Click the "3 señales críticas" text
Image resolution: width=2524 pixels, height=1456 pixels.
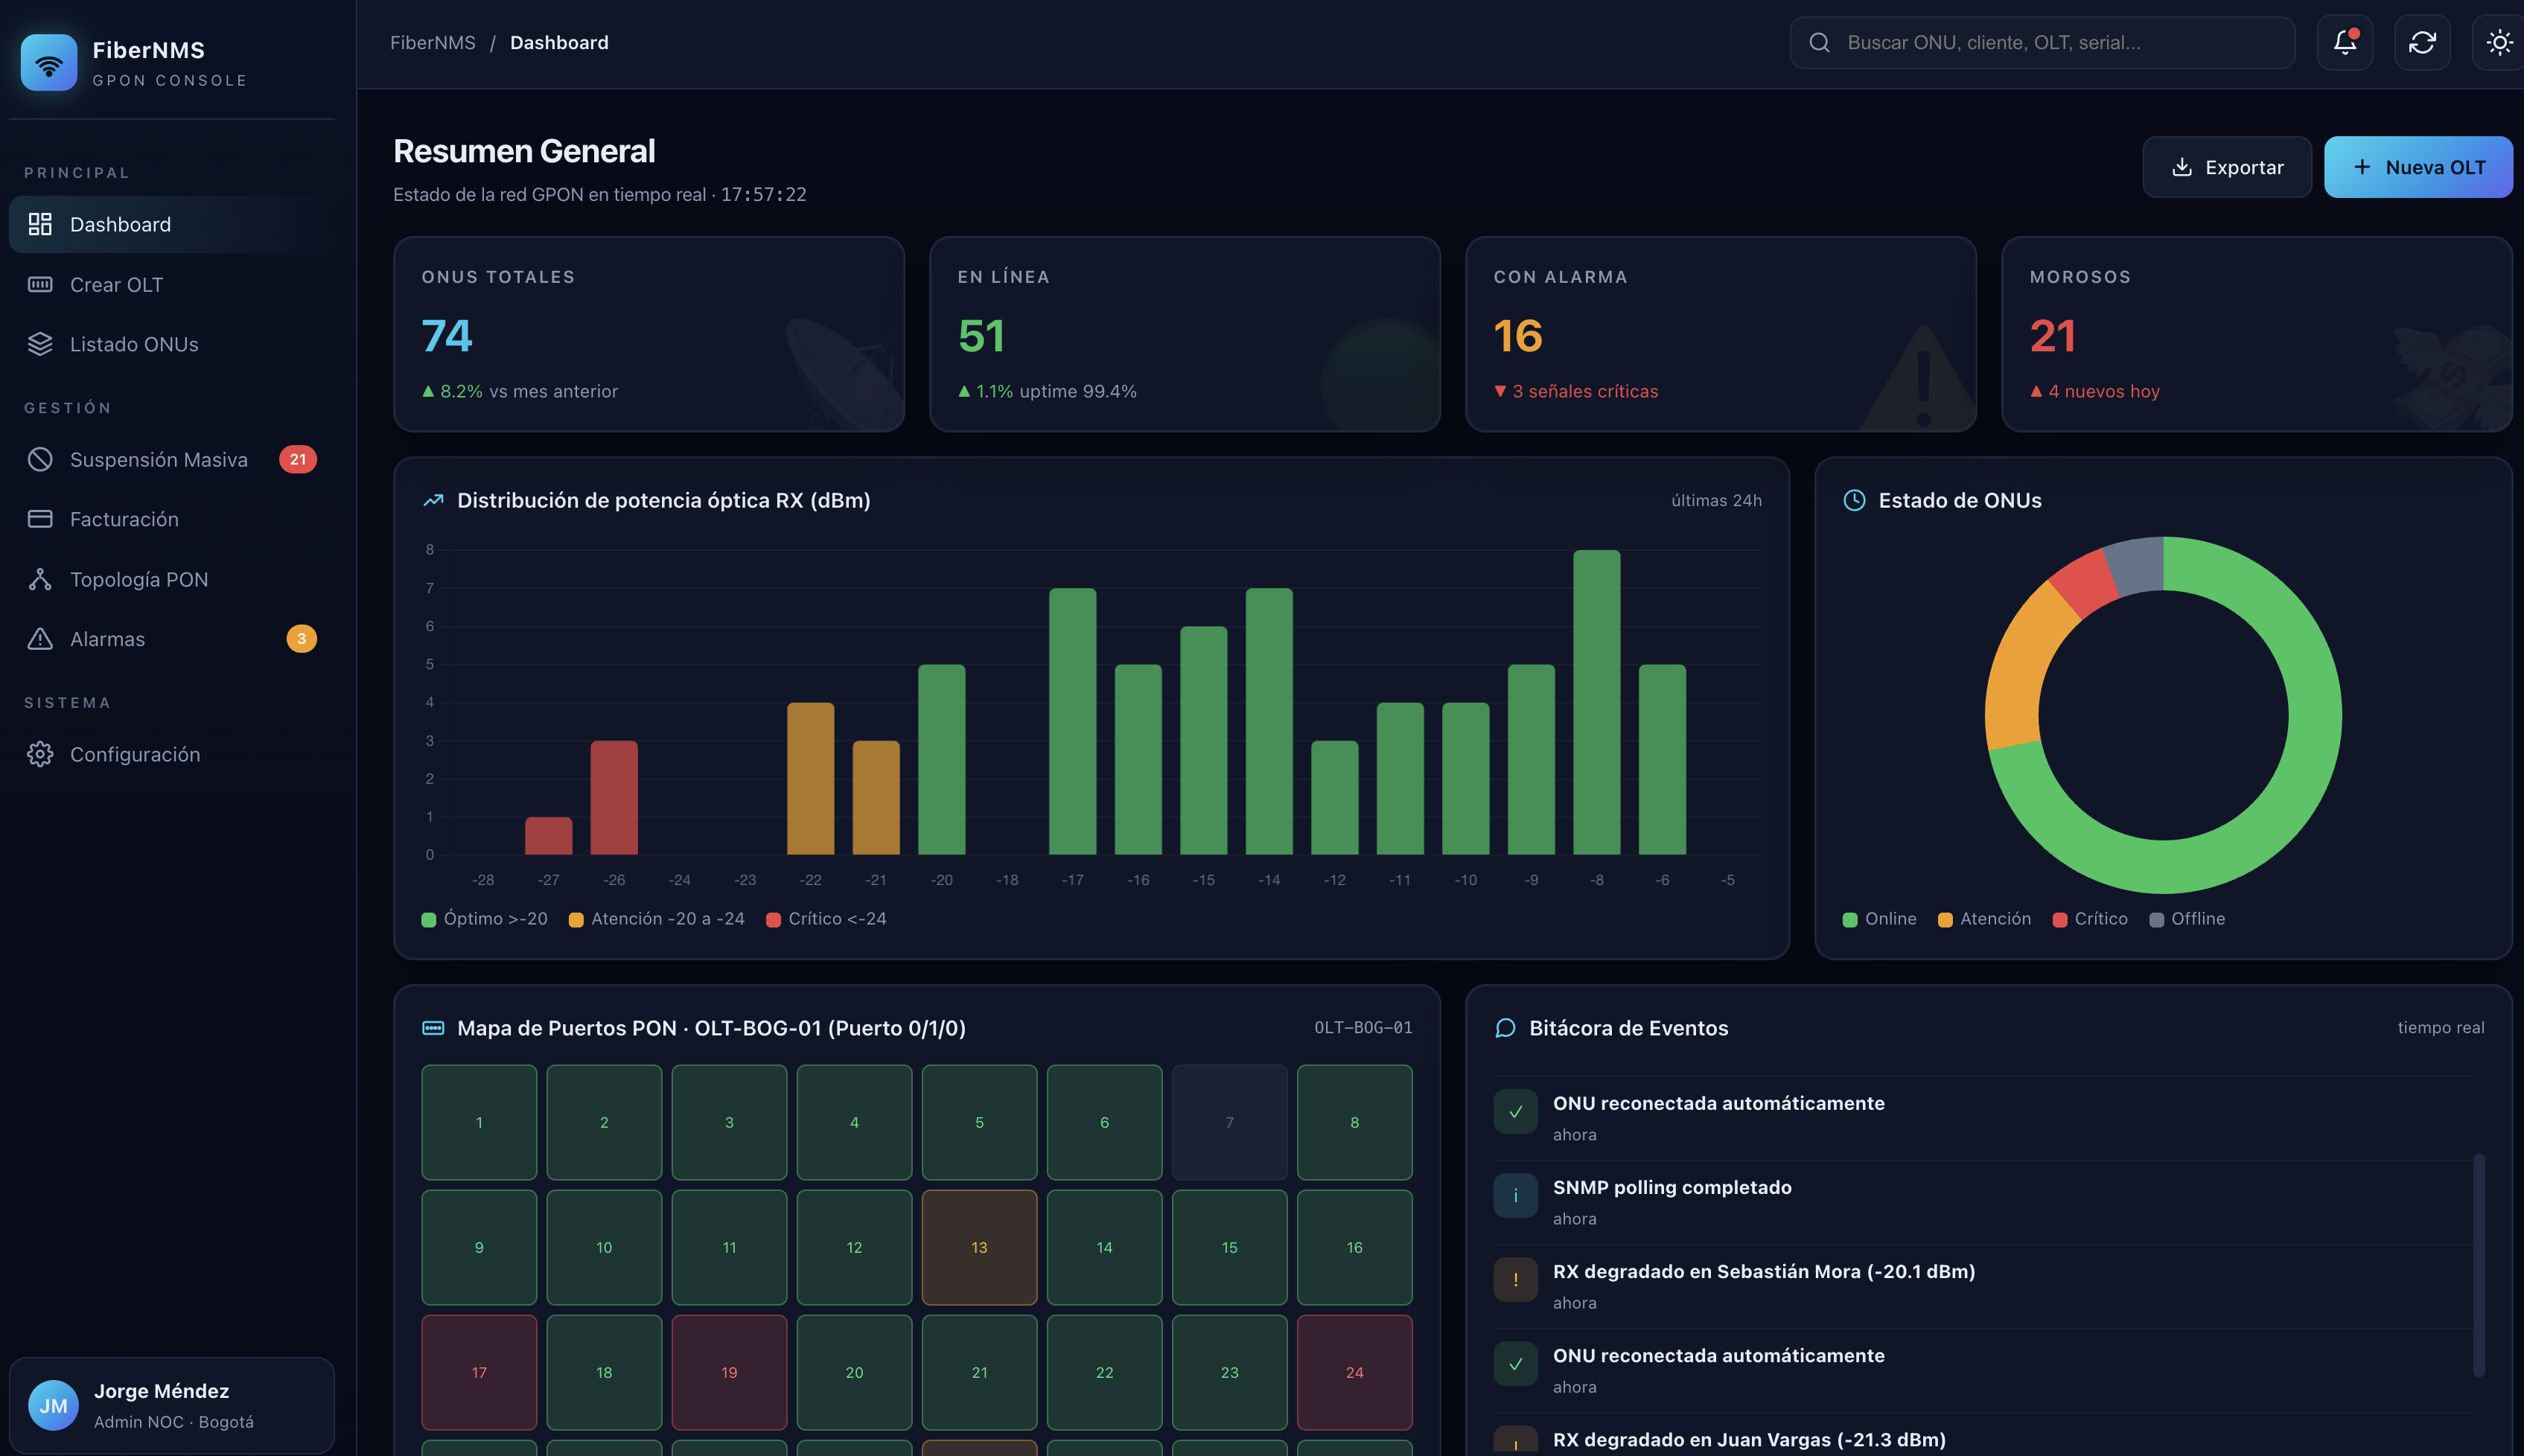1585,391
